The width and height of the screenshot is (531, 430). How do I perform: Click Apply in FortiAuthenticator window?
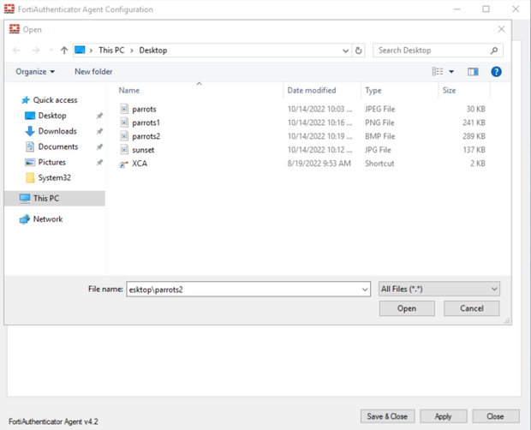click(444, 416)
